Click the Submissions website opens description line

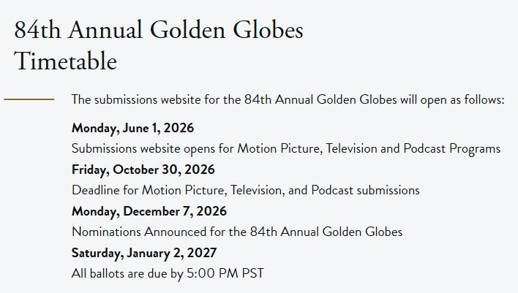tap(286, 149)
